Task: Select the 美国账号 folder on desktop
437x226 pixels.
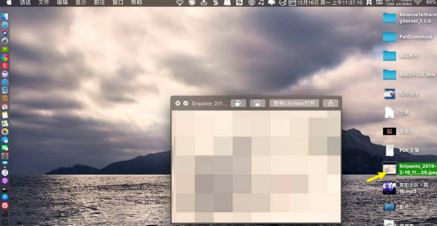Action: point(390,56)
